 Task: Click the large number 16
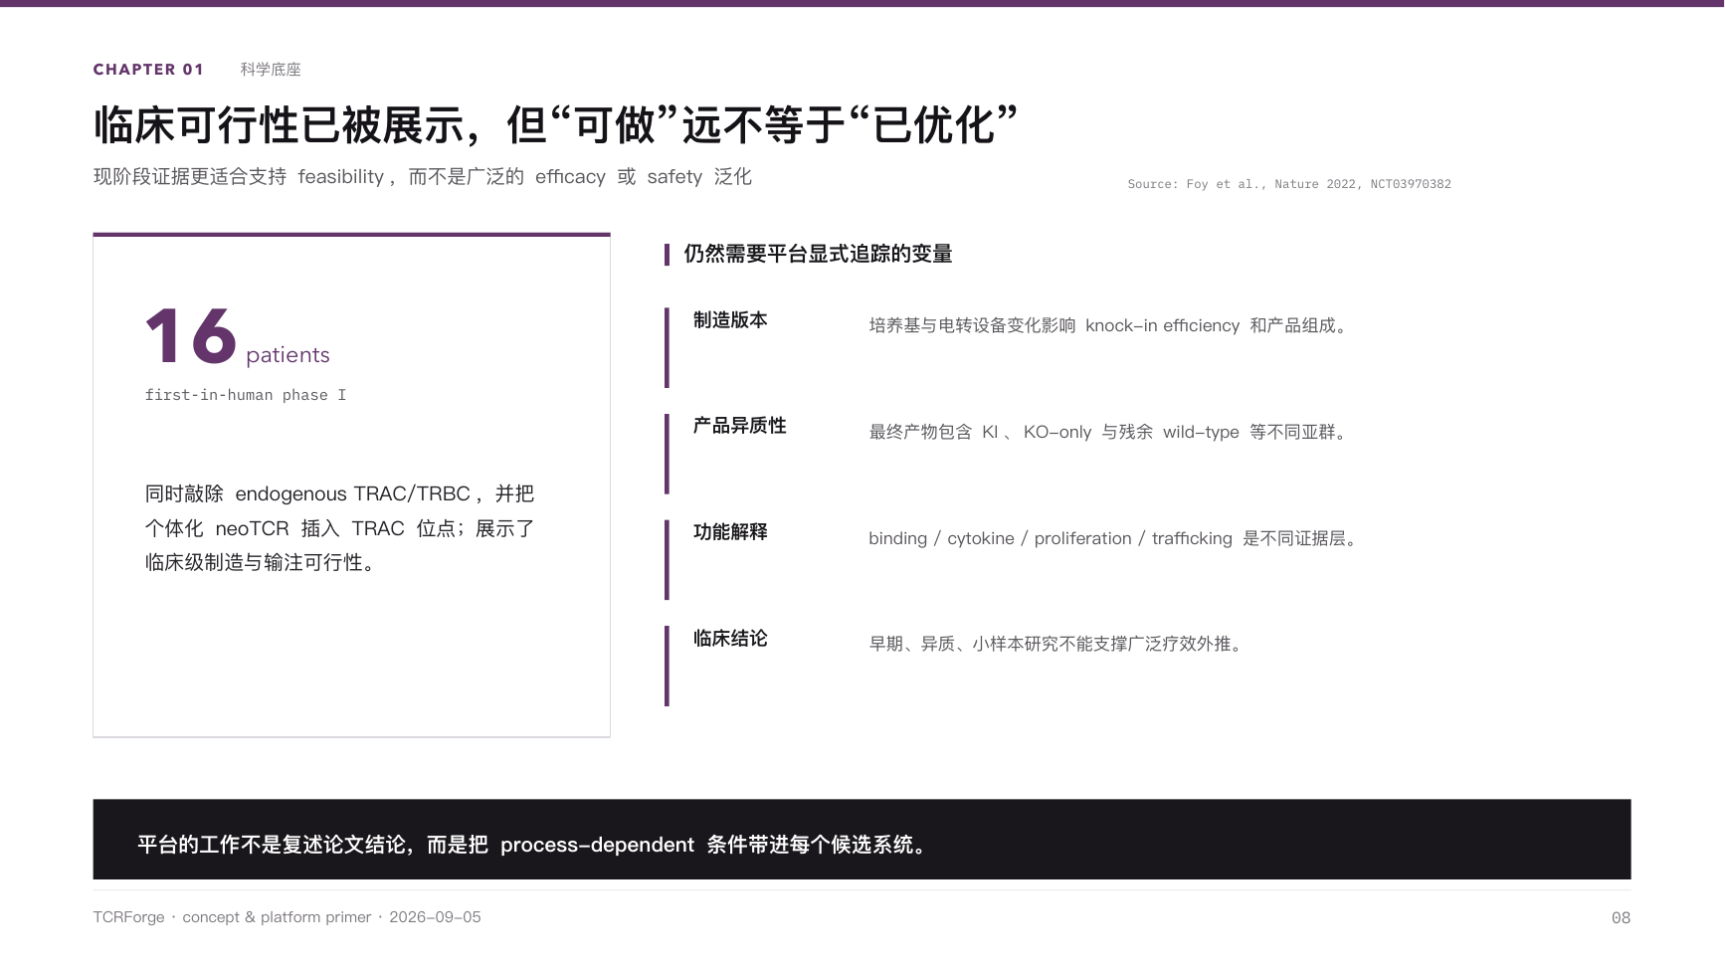(x=191, y=336)
